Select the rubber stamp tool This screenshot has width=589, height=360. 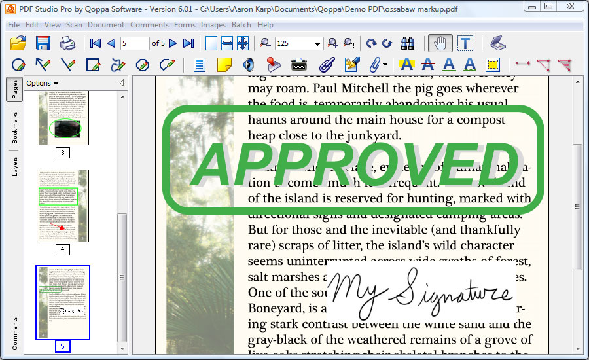tap(274, 65)
